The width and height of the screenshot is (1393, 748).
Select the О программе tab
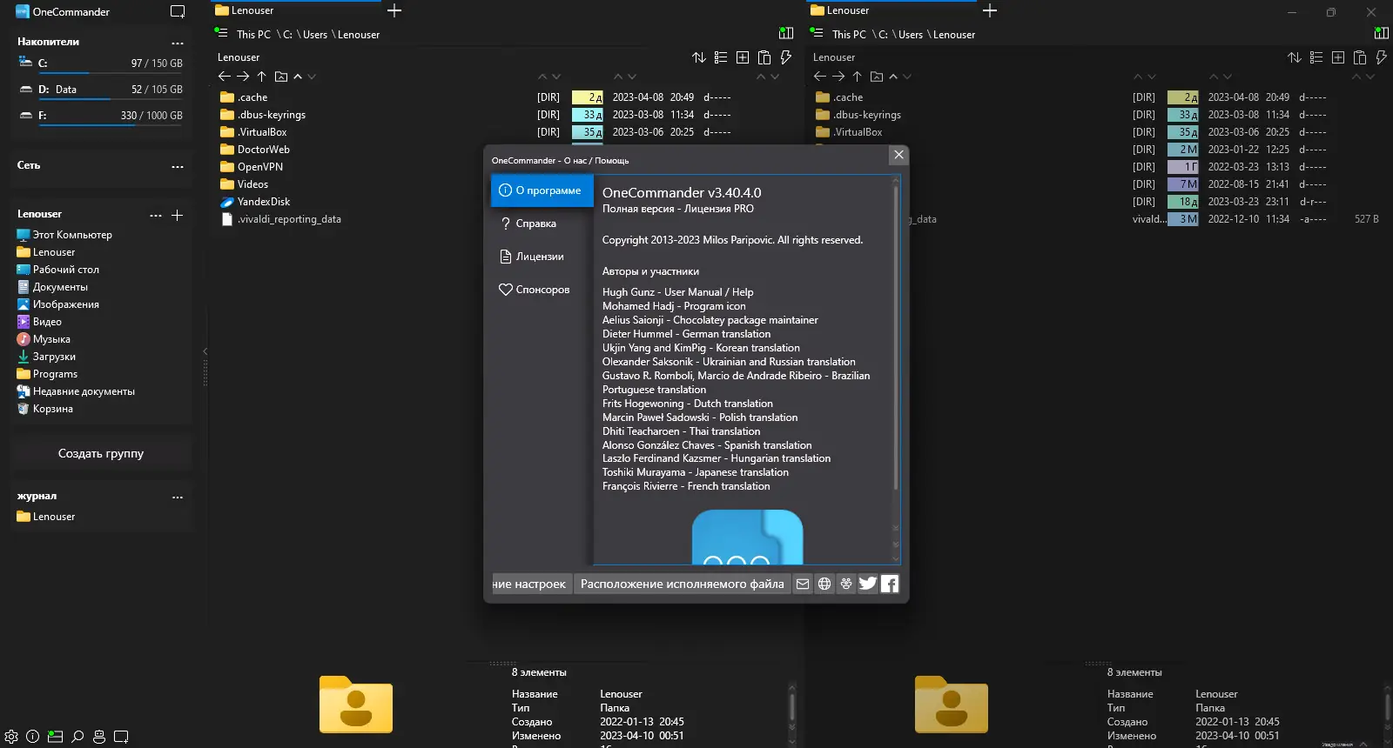coord(542,190)
